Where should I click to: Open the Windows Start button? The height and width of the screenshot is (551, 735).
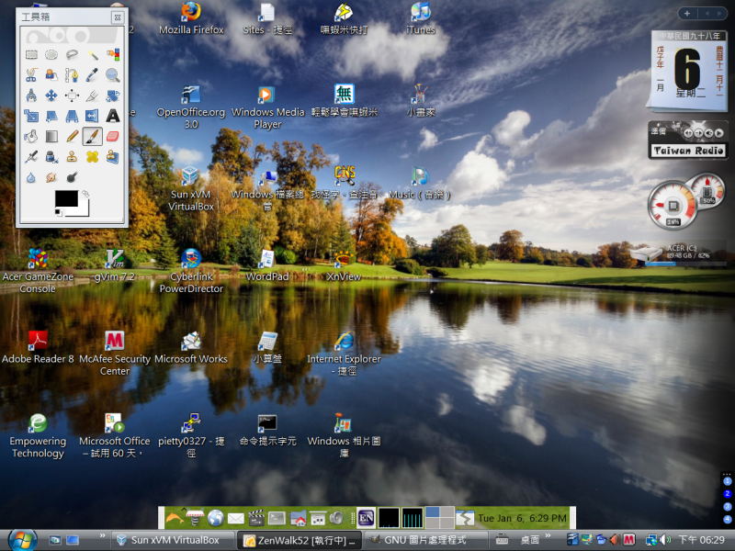[x=20, y=539]
